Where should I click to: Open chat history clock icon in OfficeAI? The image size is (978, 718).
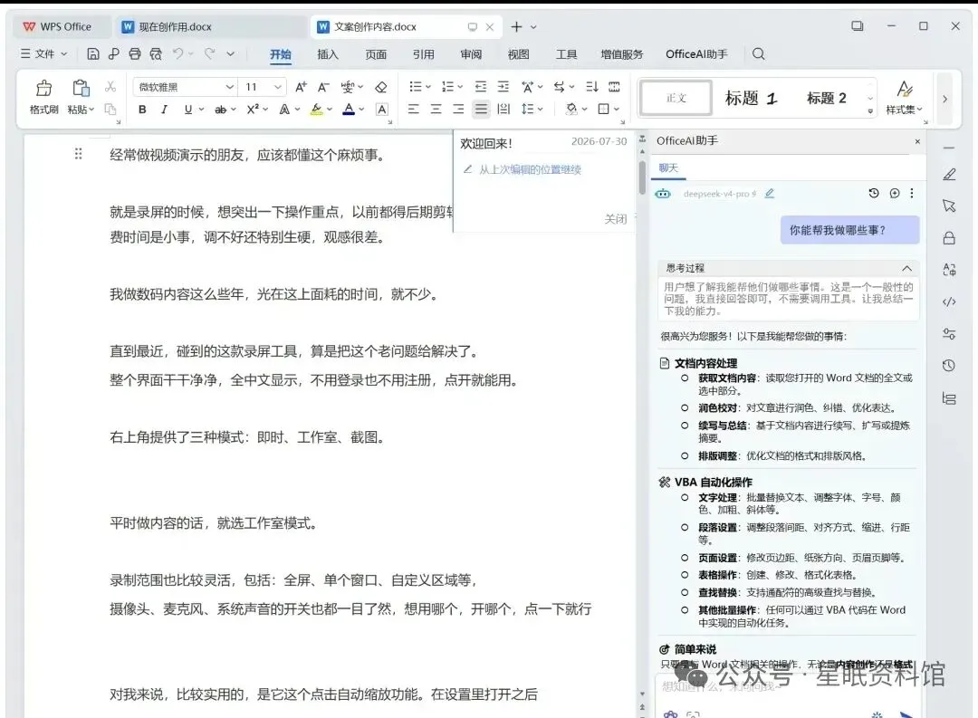point(873,194)
